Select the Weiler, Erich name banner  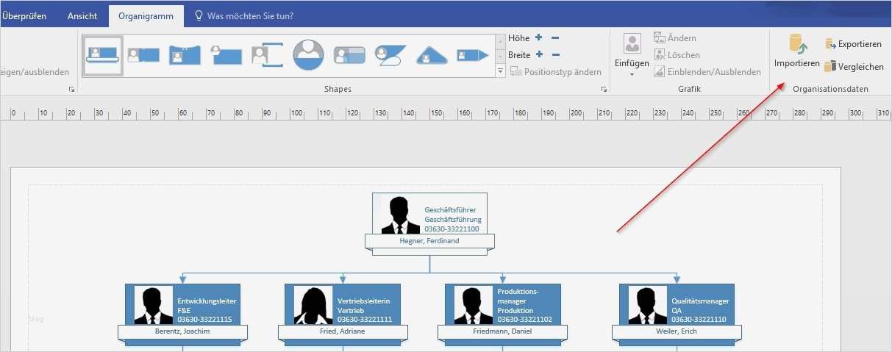(x=677, y=331)
